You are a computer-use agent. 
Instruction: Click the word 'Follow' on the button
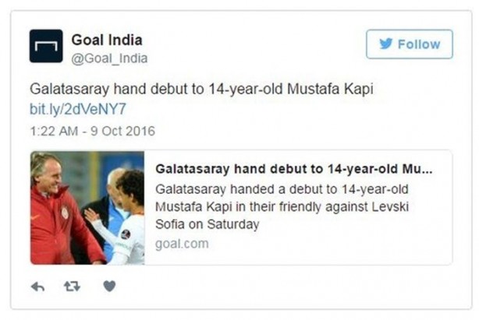point(419,44)
